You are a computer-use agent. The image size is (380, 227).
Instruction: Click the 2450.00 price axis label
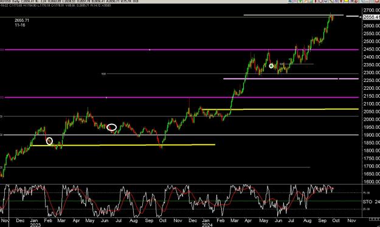[371, 49]
